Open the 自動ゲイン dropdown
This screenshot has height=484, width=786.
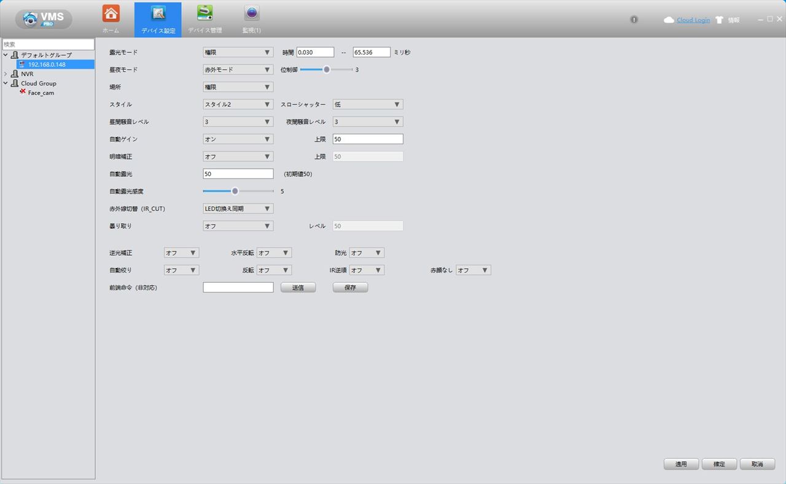pyautogui.click(x=238, y=139)
